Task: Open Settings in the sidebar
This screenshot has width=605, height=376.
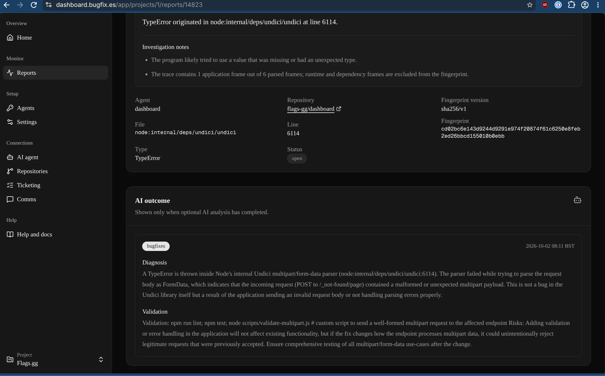Action: [55, 122]
